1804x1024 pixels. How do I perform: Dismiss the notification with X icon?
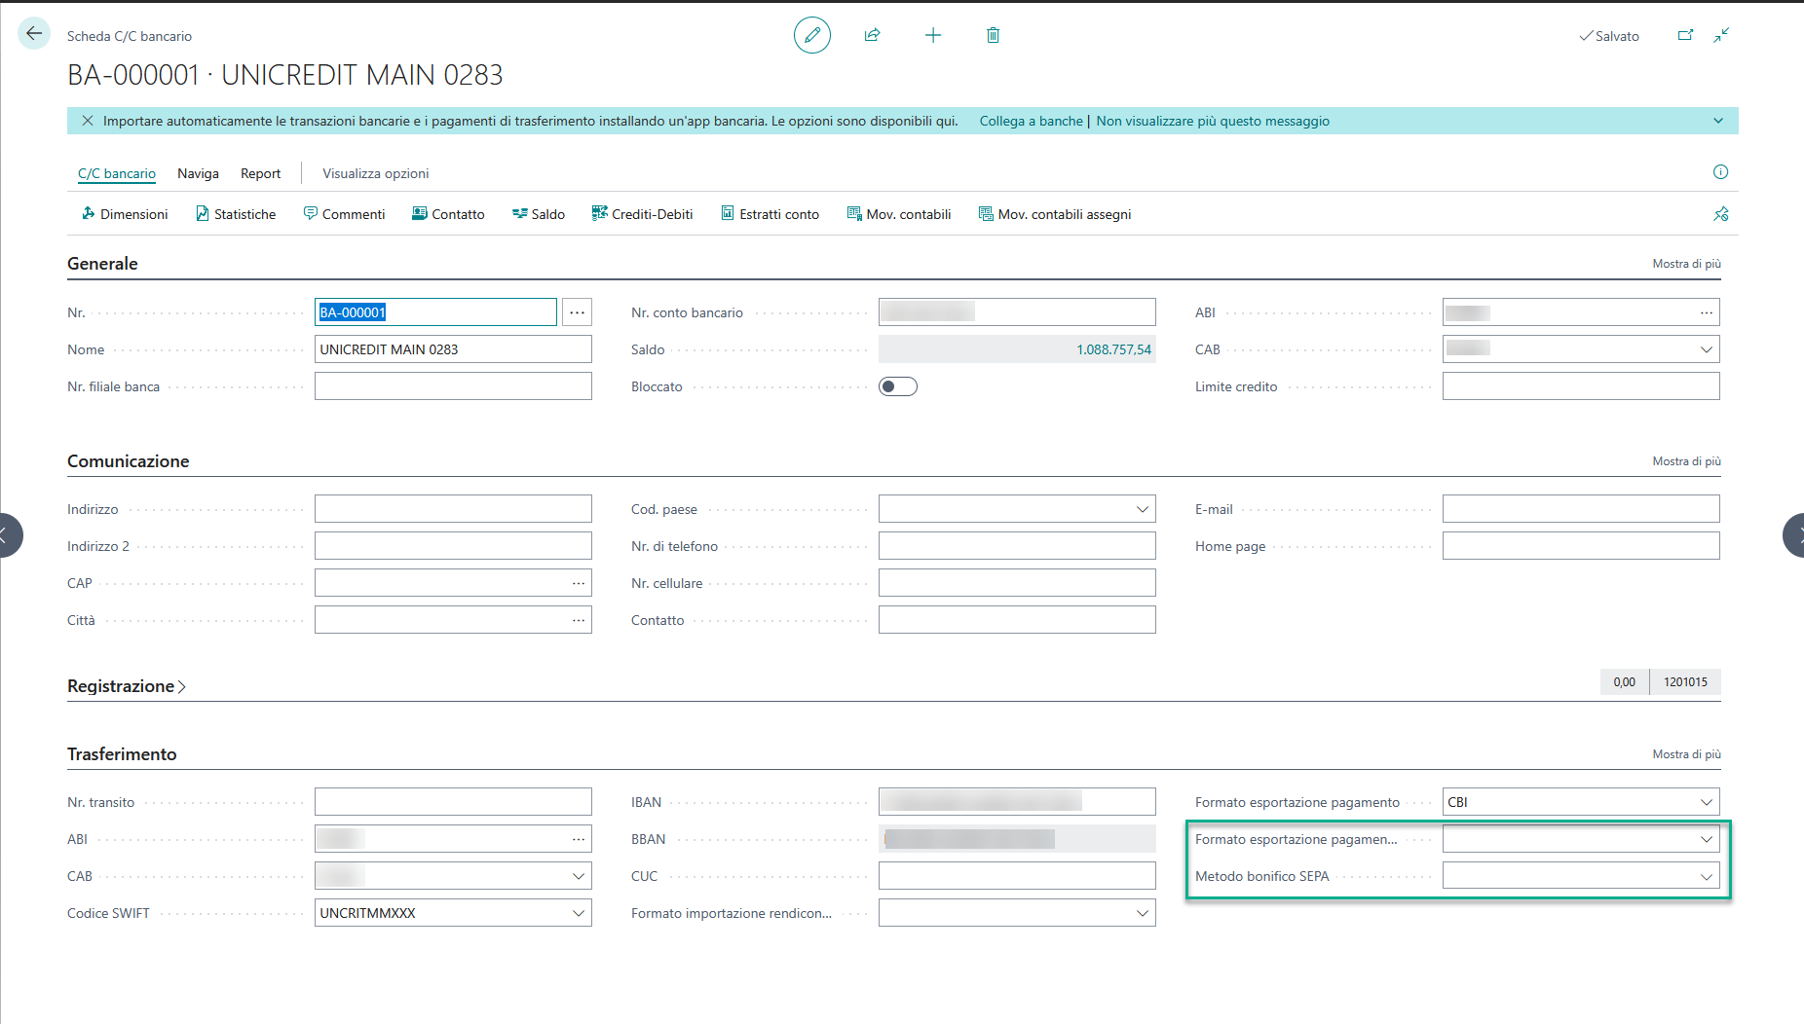88,121
